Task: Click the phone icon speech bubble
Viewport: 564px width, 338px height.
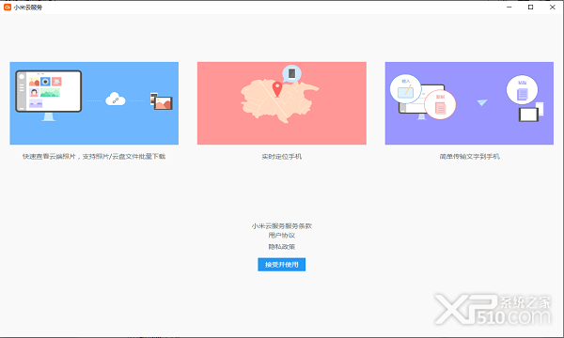Action: tap(291, 73)
